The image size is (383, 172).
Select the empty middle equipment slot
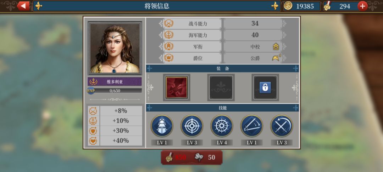click(221, 87)
